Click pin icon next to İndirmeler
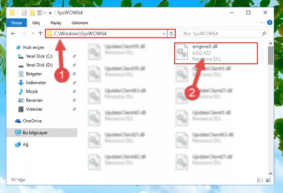The image size is (283, 193). [x=74, y=83]
